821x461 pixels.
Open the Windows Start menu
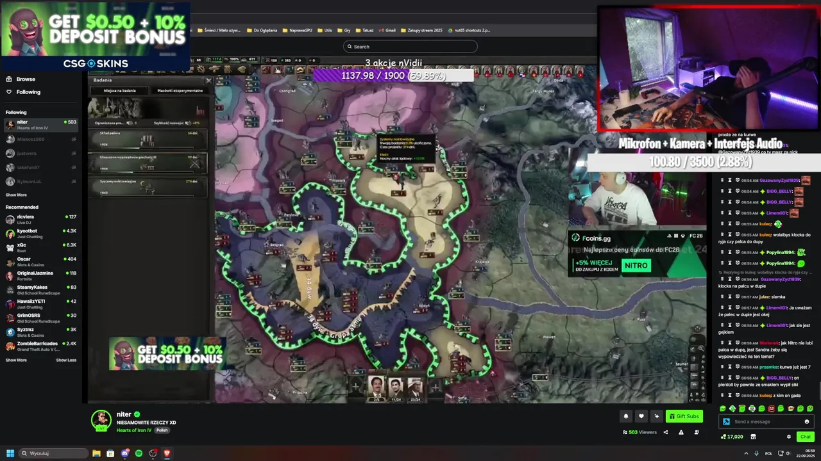(10, 453)
